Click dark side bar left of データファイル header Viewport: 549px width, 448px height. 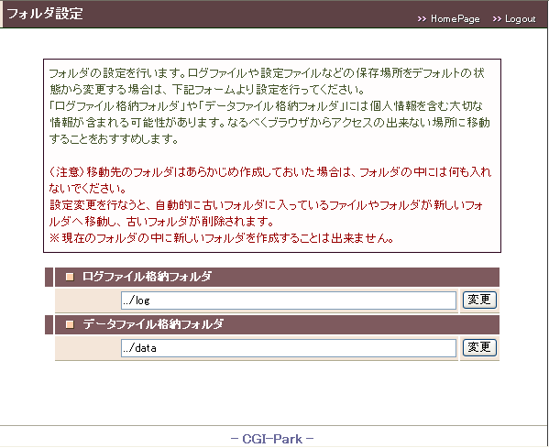[49, 324]
